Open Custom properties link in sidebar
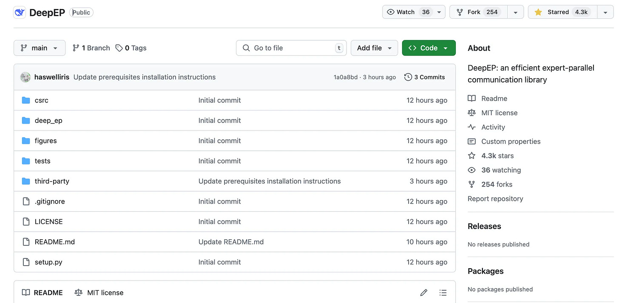This screenshot has height=303, width=619. coord(511,142)
